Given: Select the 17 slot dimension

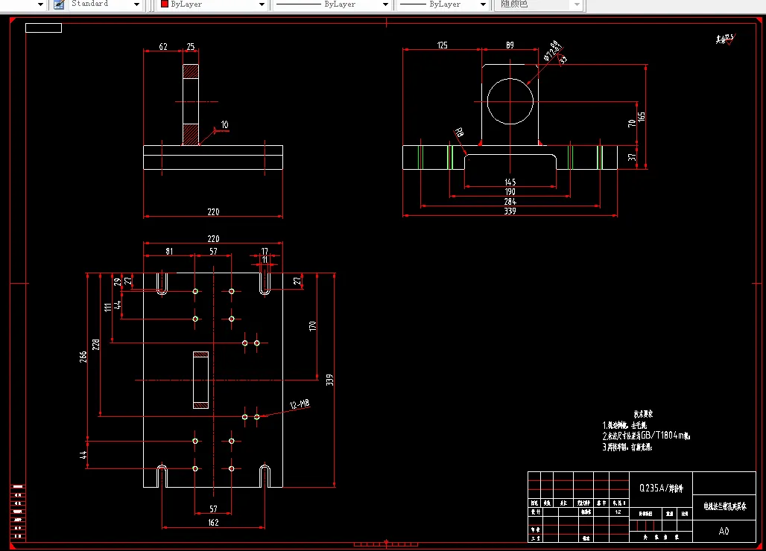Looking at the screenshot, I should point(265,252).
